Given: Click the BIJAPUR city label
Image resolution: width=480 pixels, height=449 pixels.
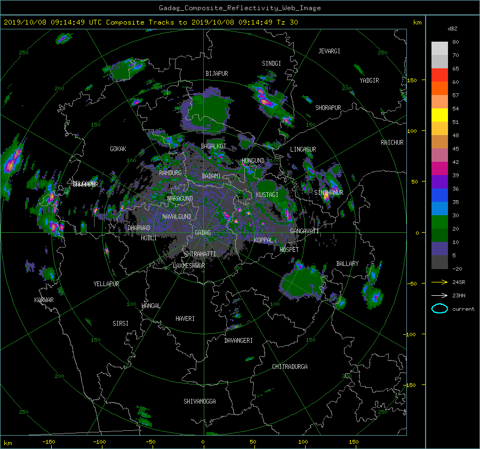Looking at the screenshot, I should (x=217, y=74).
